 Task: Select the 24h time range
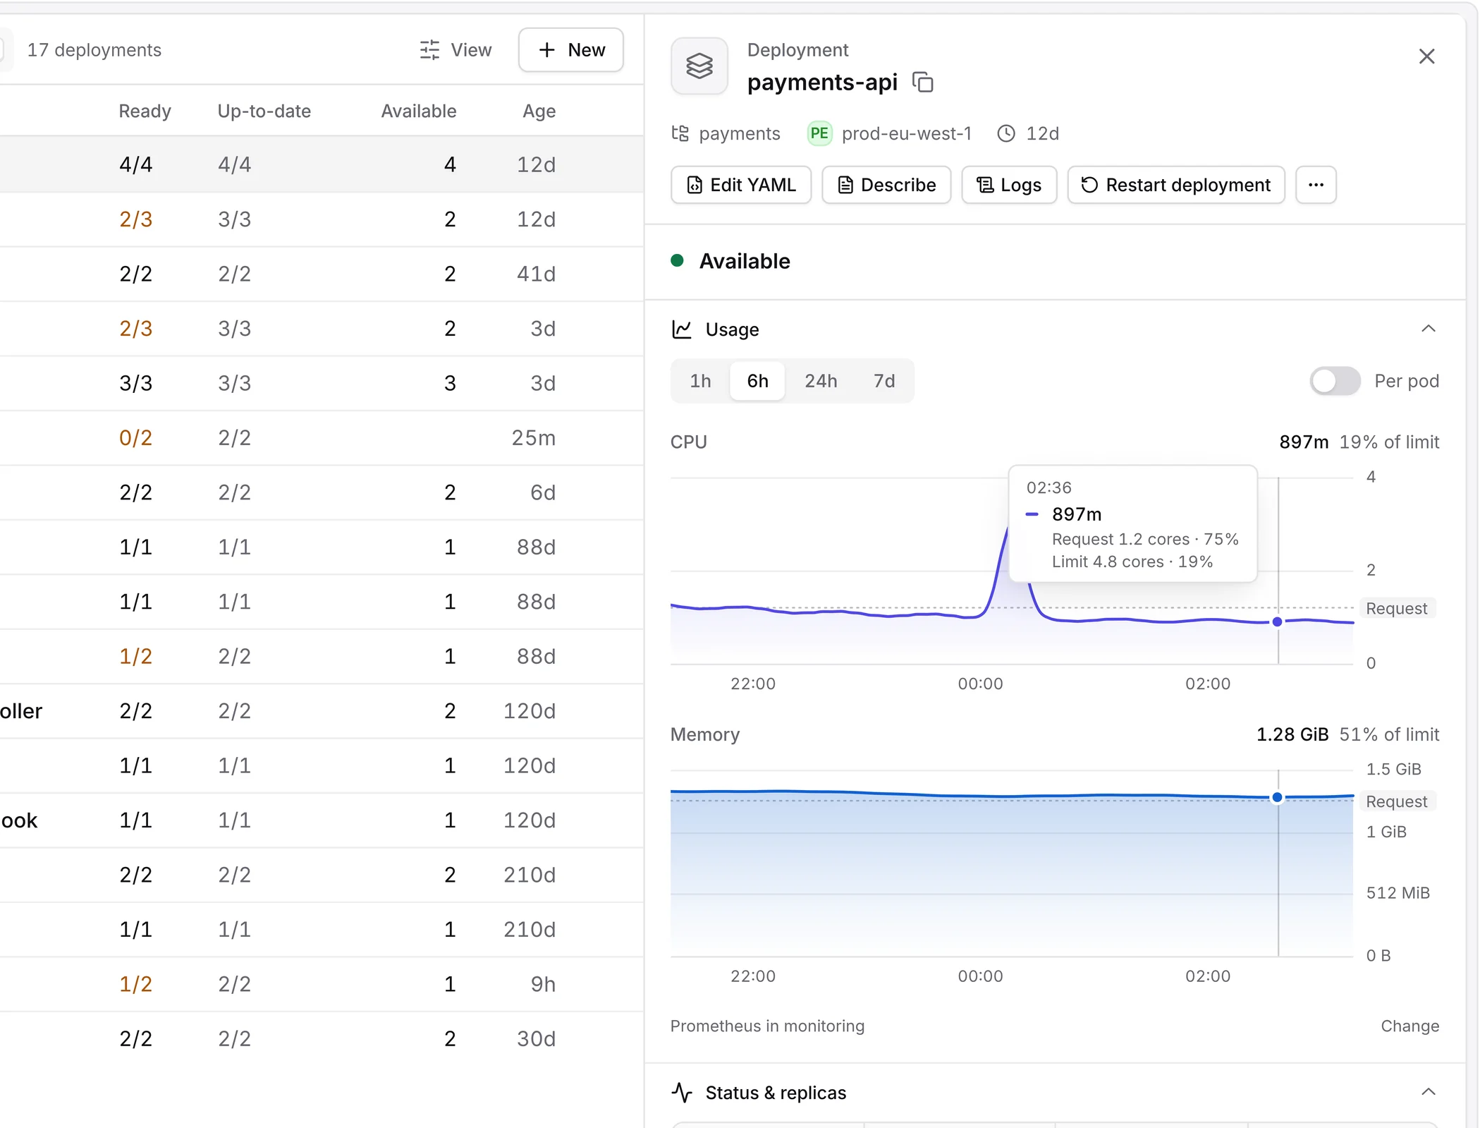821,381
